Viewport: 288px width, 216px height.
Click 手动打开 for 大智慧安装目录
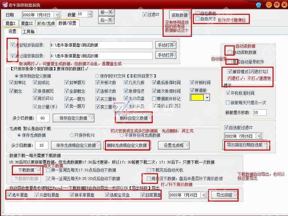(165, 45)
